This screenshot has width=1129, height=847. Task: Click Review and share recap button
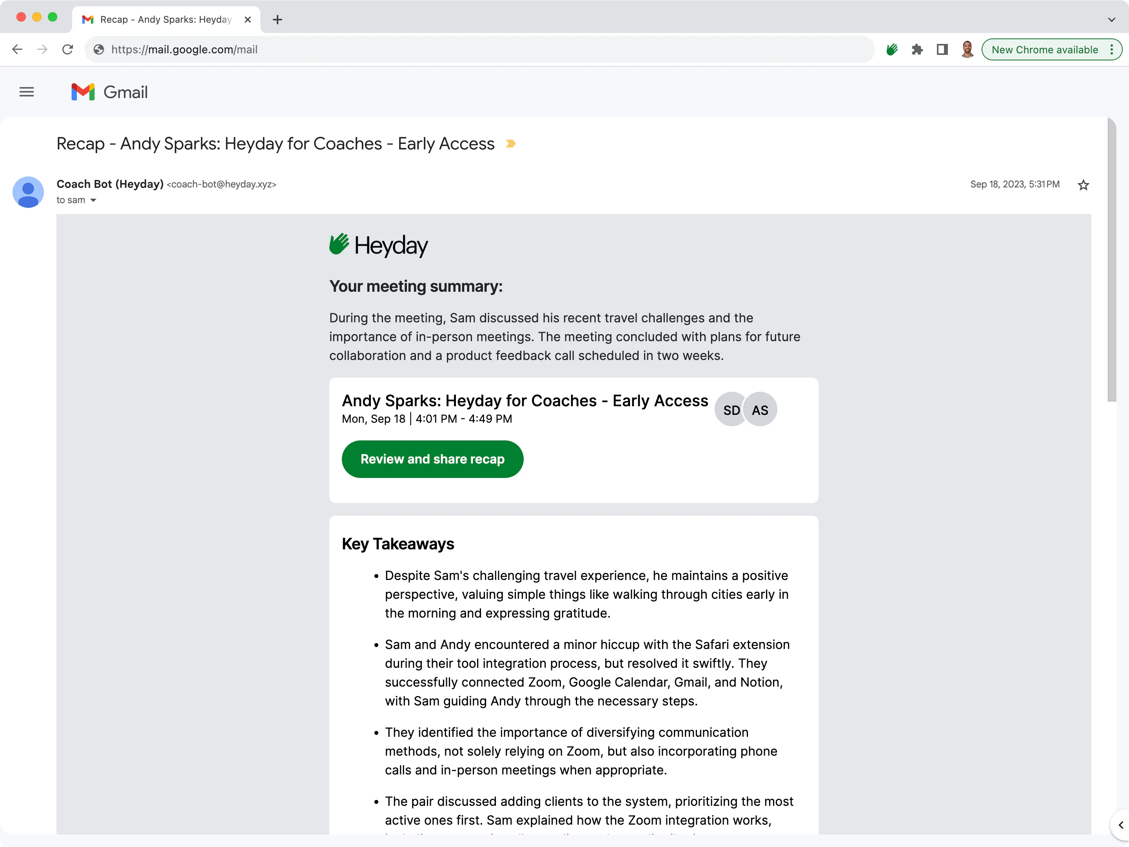pyautogui.click(x=432, y=459)
